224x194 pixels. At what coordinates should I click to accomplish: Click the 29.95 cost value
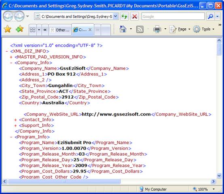pos(80,171)
